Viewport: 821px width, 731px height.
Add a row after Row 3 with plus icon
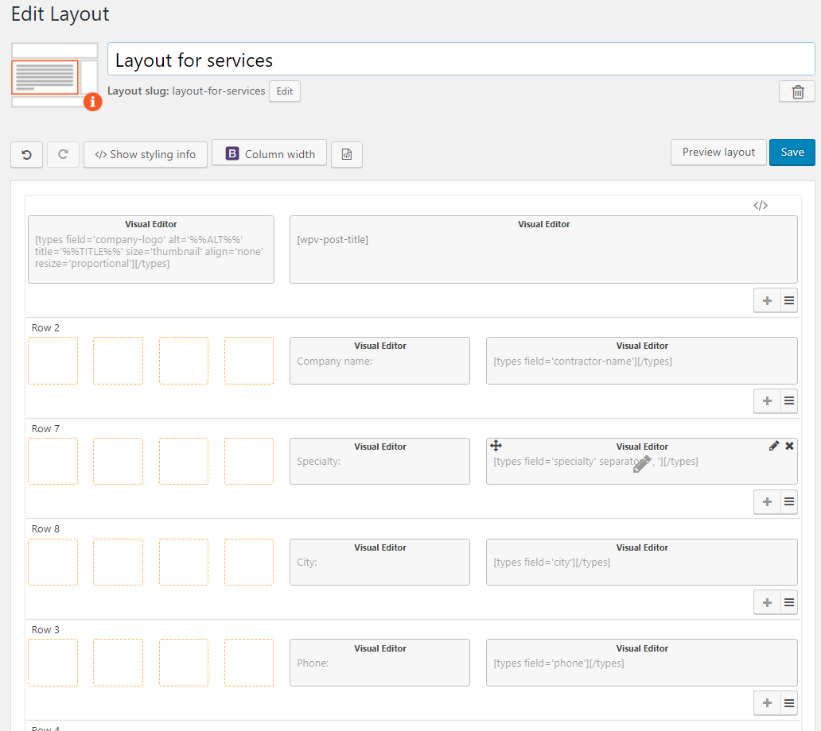pos(767,702)
